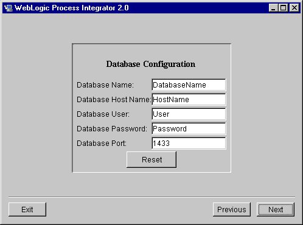Click the 'Database Port:' label
The width and height of the screenshot is (303, 225).
pos(102,144)
